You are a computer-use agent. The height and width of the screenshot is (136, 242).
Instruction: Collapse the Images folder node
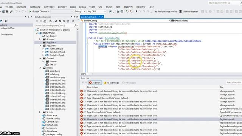(x=40, y=68)
